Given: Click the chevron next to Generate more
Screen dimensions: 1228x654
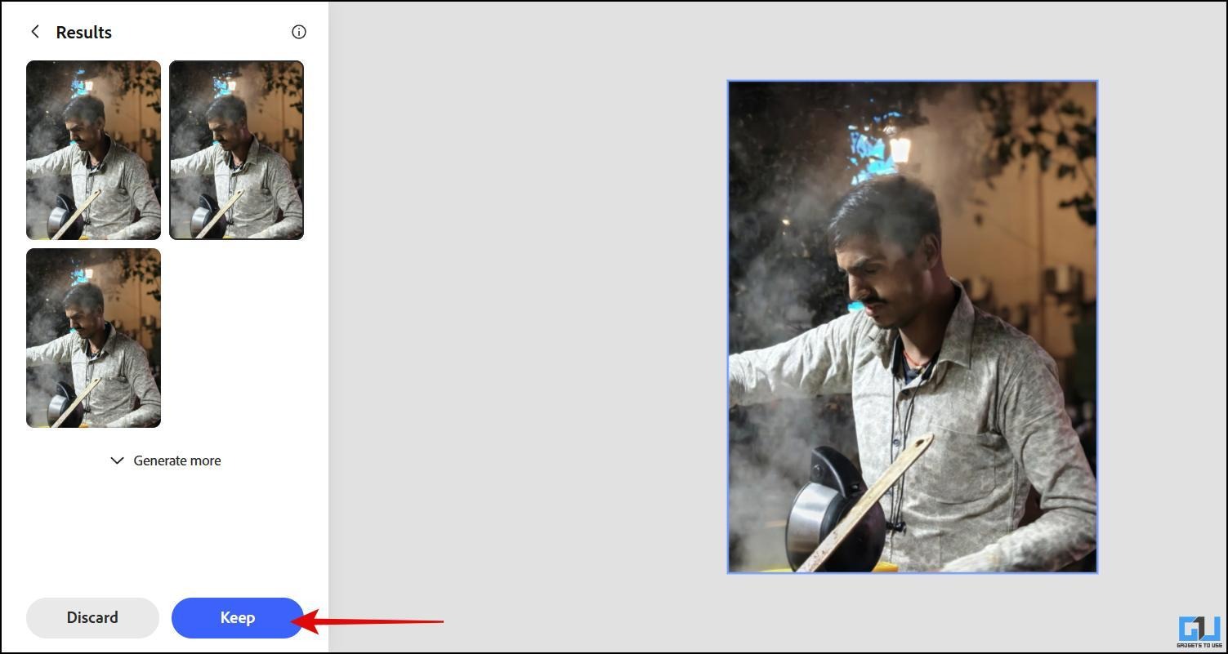Looking at the screenshot, I should pyautogui.click(x=118, y=460).
